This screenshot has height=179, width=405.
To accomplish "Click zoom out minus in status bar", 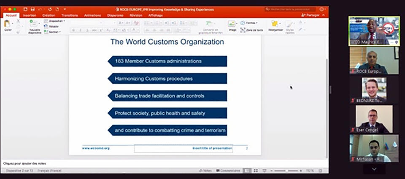I will coord(271,171).
